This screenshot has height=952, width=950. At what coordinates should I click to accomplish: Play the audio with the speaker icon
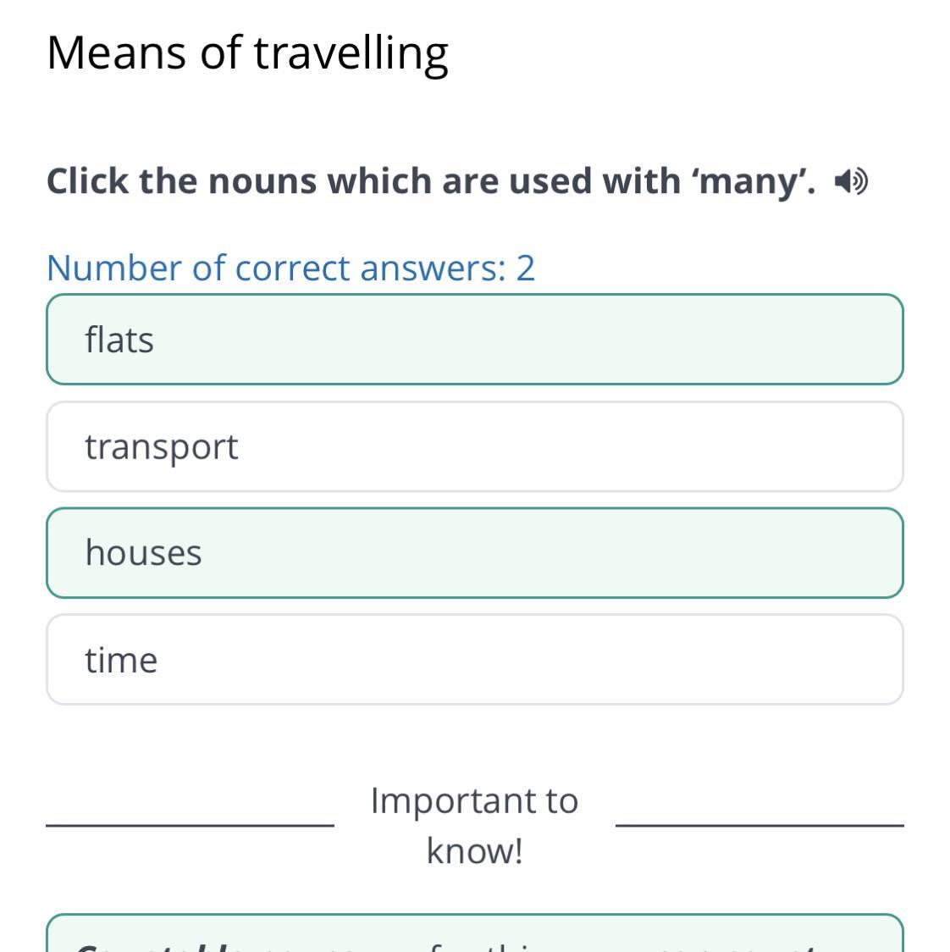coord(851,181)
